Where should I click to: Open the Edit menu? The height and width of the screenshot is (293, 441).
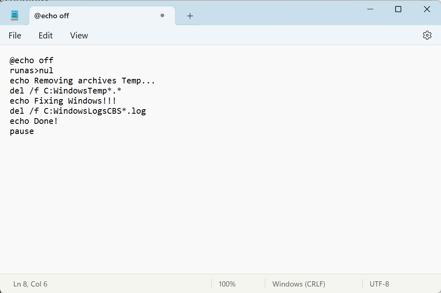tap(45, 36)
